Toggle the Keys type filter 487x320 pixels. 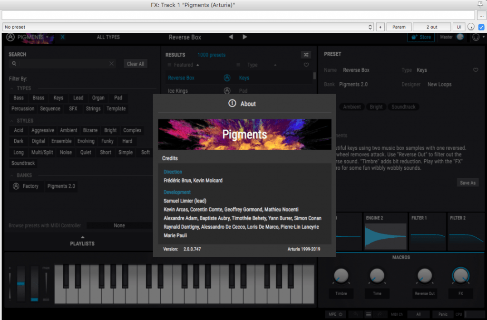(58, 98)
